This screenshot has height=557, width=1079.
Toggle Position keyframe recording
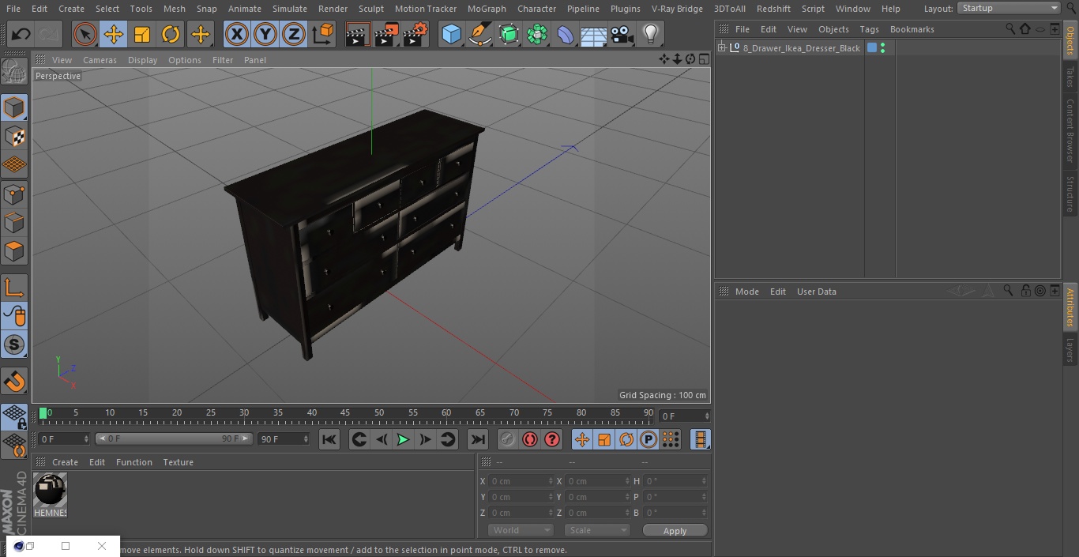[x=582, y=439]
